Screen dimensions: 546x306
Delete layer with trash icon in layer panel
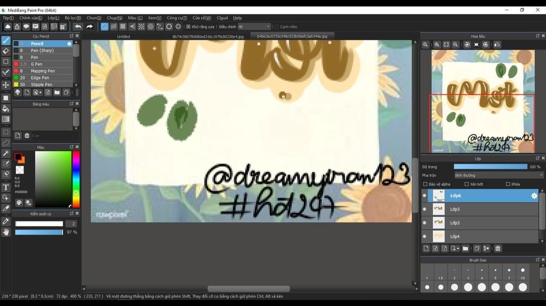[498, 249]
